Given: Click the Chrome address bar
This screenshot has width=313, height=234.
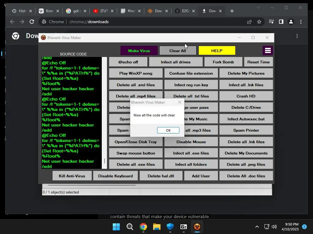Looking at the screenshot, I should pyautogui.click(x=152, y=22).
